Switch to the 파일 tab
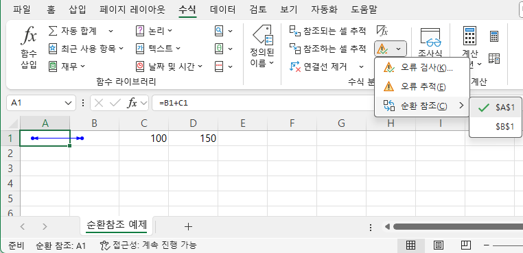The height and width of the screenshot is (253, 523). (22, 10)
